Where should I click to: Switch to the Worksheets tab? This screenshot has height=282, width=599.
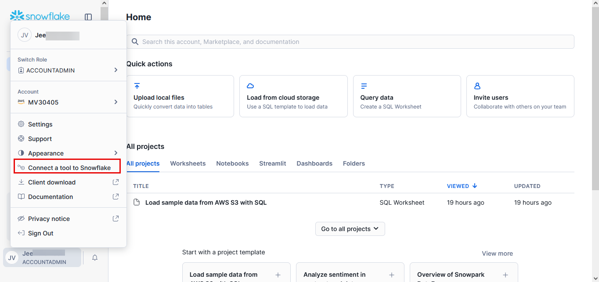188,163
